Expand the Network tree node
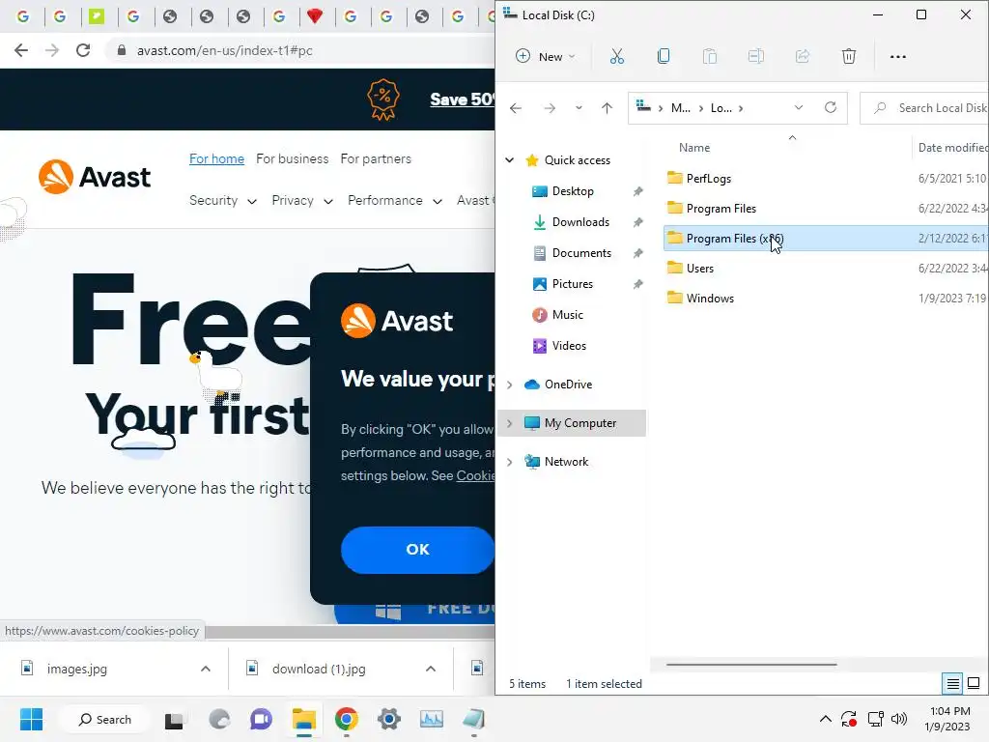 click(510, 462)
